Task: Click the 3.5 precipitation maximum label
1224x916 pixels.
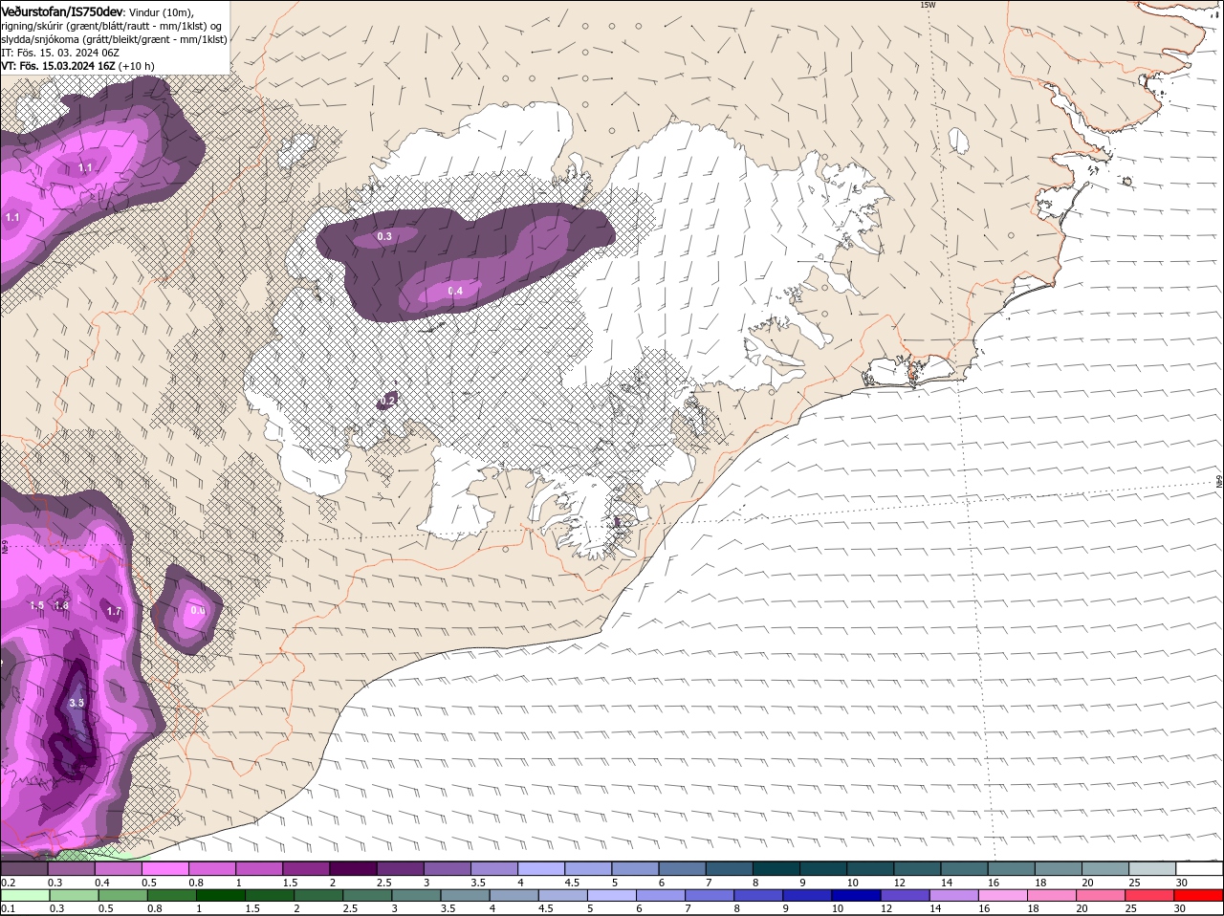Action: click(x=77, y=703)
